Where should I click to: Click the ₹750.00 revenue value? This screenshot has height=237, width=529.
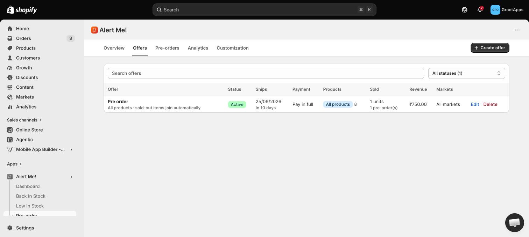418,104
